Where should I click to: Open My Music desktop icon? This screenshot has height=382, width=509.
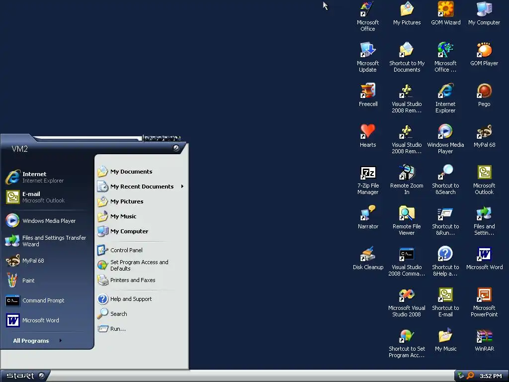pos(445,340)
